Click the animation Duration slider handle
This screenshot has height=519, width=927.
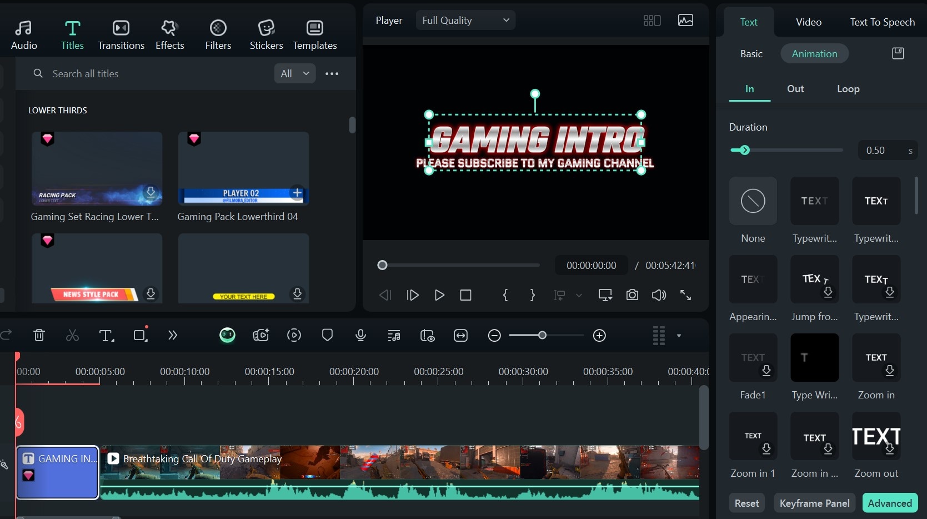point(745,150)
